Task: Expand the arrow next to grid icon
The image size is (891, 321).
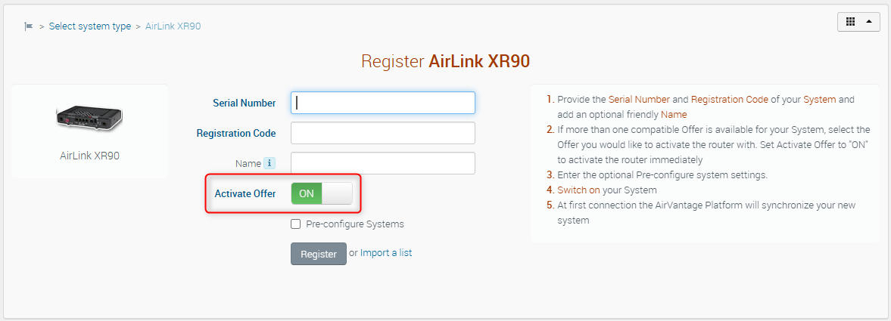Action: [868, 22]
